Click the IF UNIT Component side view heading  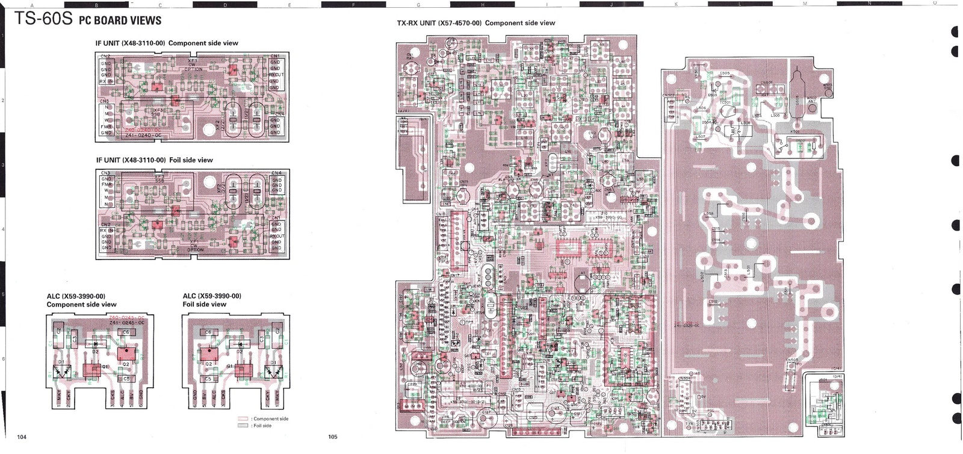tap(167, 43)
